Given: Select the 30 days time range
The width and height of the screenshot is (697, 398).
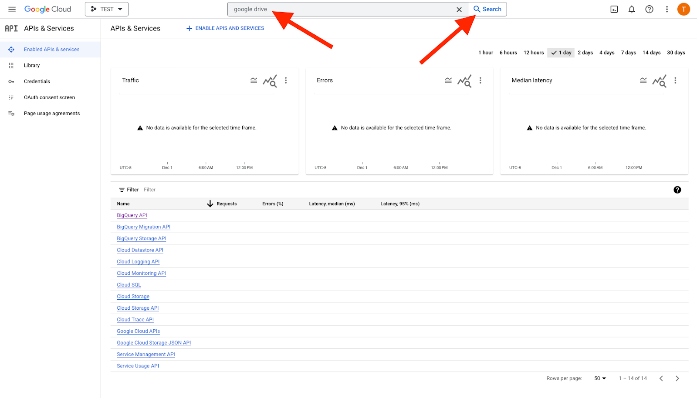Looking at the screenshot, I should (x=676, y=52).
